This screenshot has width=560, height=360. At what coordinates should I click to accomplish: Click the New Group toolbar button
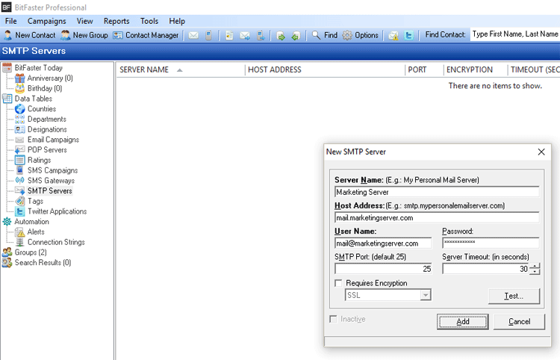click(x=84, y=35)
